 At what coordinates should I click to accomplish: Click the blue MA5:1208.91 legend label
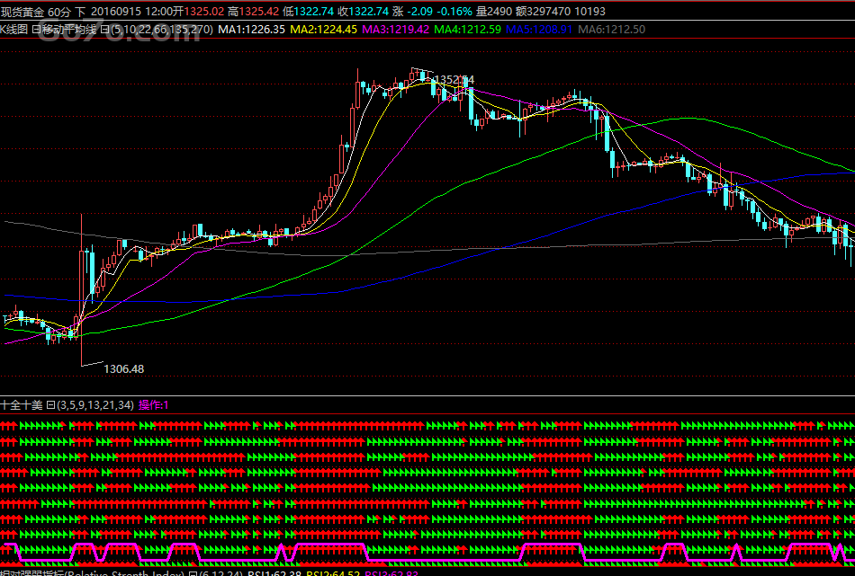tap(538, 30)
